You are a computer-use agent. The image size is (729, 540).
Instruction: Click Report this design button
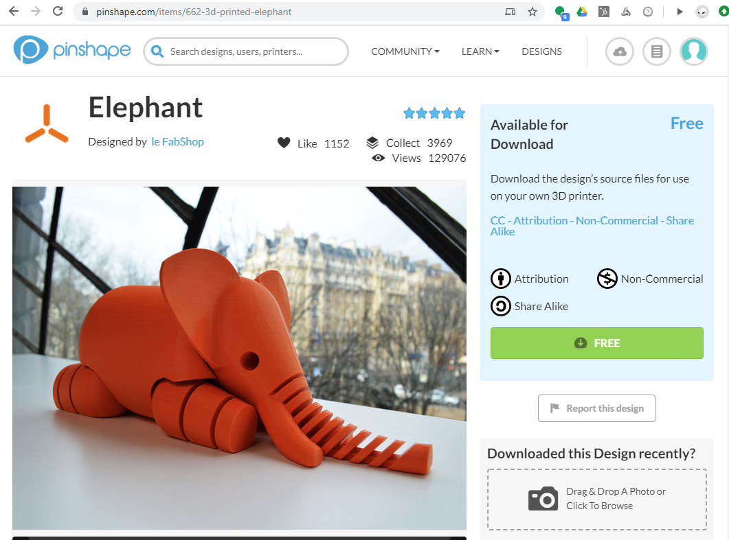click(596, 408)
